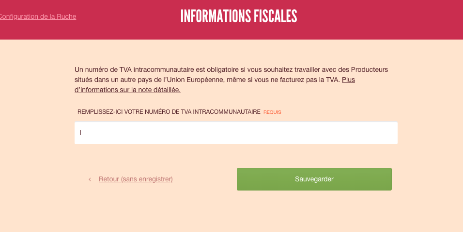
Task: Click the left chevron back arrow icon
Action: pyautogui.click(x=90, y=179)
